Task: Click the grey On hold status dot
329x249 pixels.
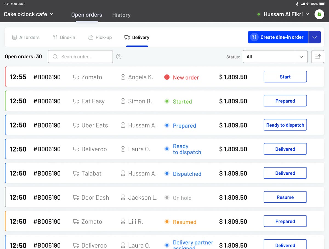Action: pyautogui.click(x=167, y=198)
